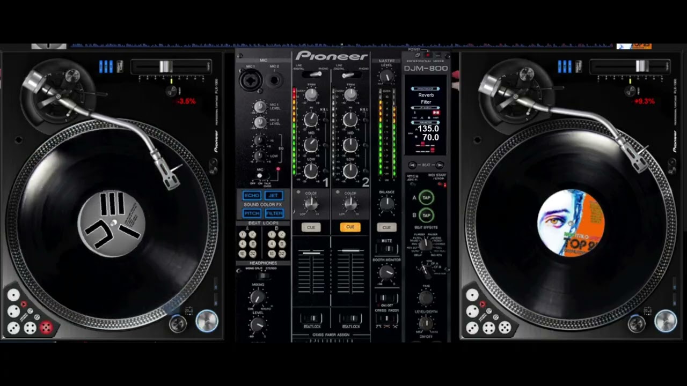Click right turntable pitch tempo slider
Viewport: 687px width, 386px height.
(642, 66)
